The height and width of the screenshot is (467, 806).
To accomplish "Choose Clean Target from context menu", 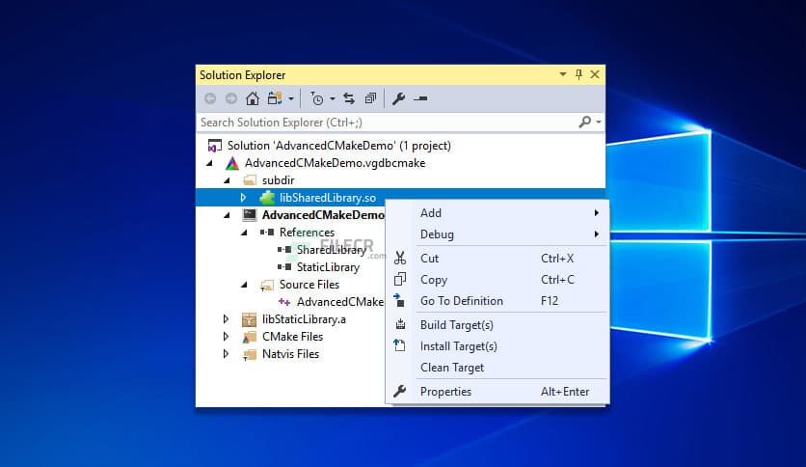I will 451,368.
